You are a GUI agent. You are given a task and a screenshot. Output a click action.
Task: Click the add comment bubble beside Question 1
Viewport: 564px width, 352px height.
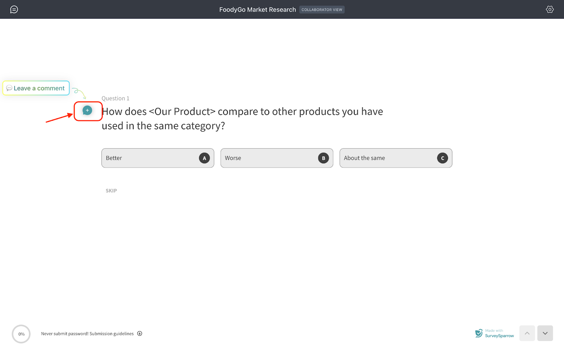click(x=87, y=111)
